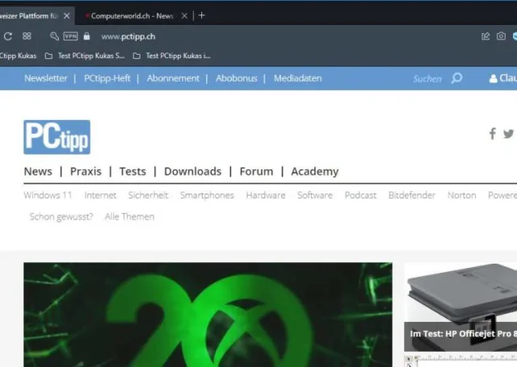Open the Twitter icon
Screen dimensions: 517x367
click(x=508, y=134)
